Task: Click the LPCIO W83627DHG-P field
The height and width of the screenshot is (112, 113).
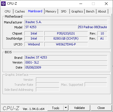Action: point(66,44)
